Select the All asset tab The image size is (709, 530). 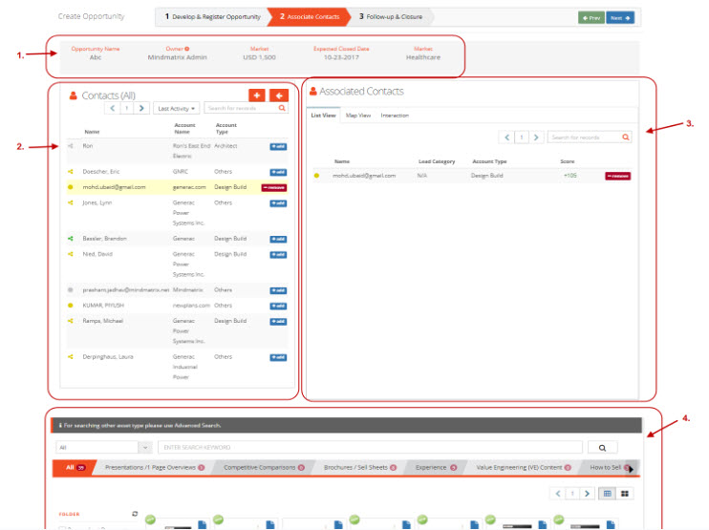(75, 468)
